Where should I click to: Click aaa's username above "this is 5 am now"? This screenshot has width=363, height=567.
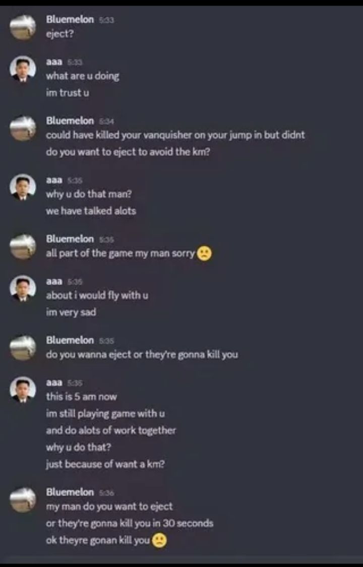point(54,382)
